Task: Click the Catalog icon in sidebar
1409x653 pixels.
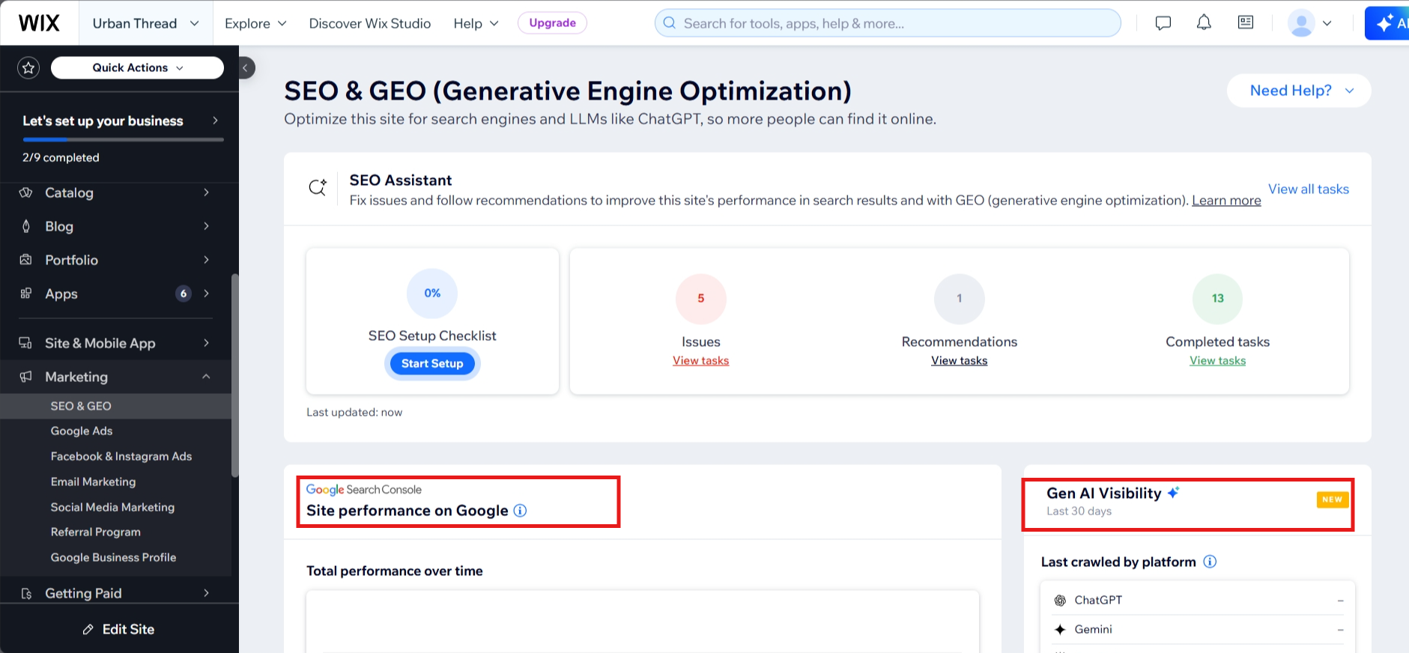Action: click(x=26, y=192)
